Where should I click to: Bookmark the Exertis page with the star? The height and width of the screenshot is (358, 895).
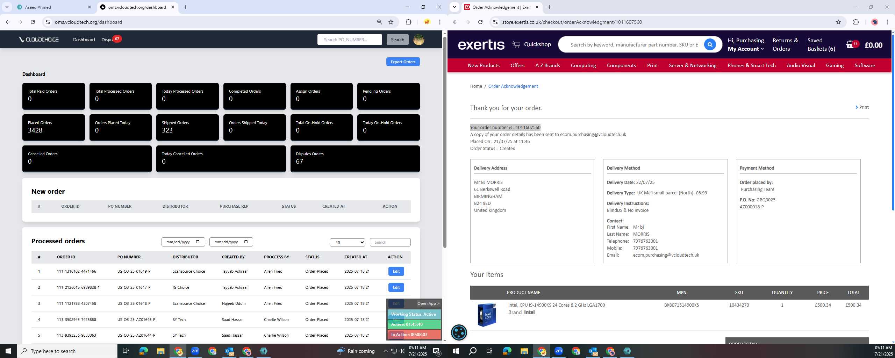click(838, 22)
